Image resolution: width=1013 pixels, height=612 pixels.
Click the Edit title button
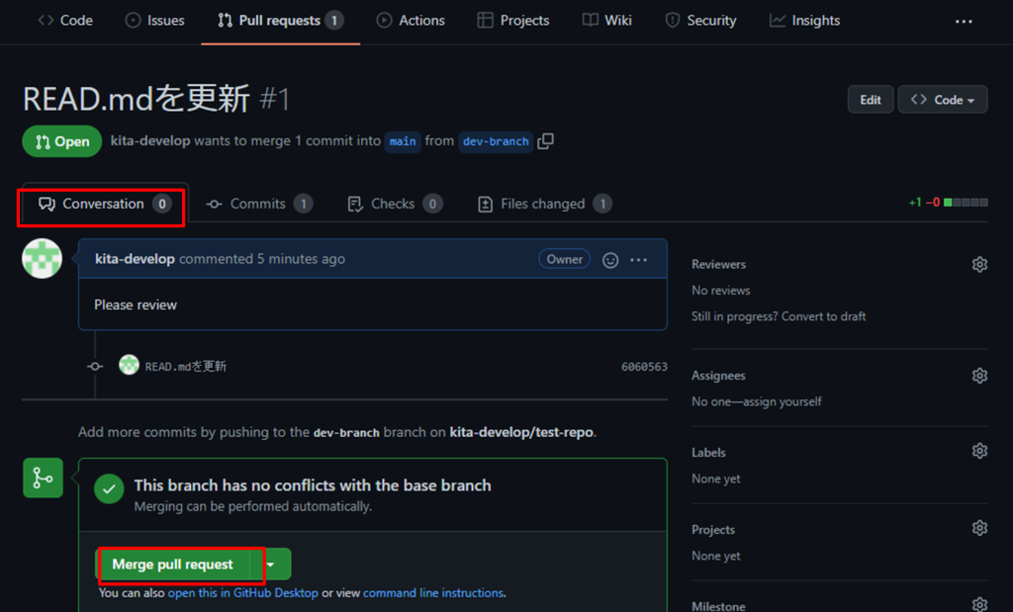[x=870, y=100]
